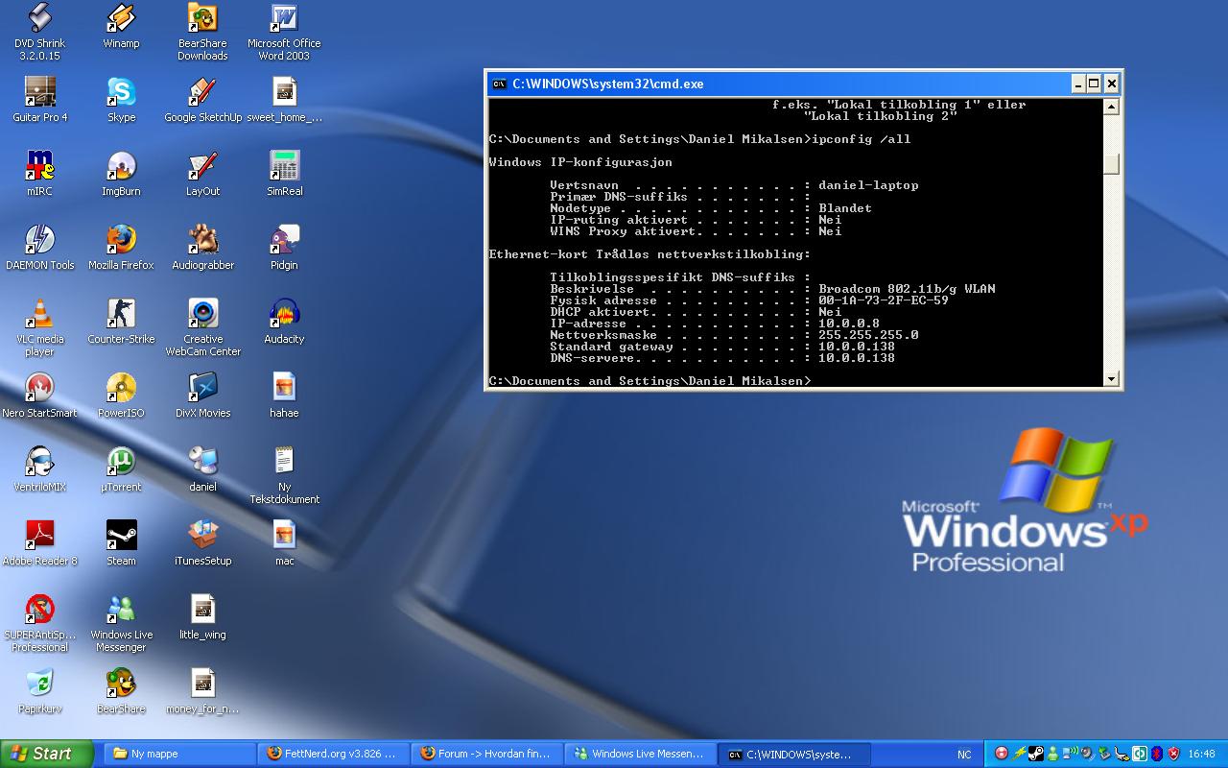Select the Google SketchUp icon
The width and height of the screenshot is (1228, 768).
point(202,100)
